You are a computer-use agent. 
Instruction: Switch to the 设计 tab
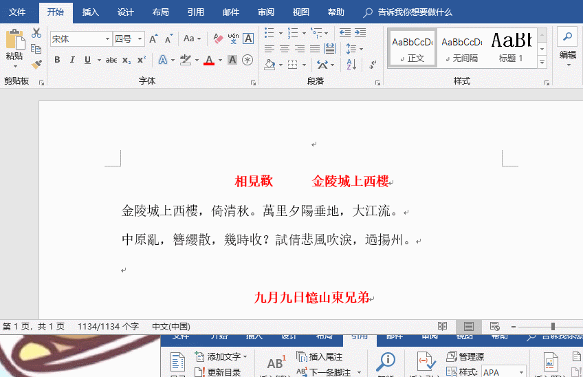tap(126, 12)
